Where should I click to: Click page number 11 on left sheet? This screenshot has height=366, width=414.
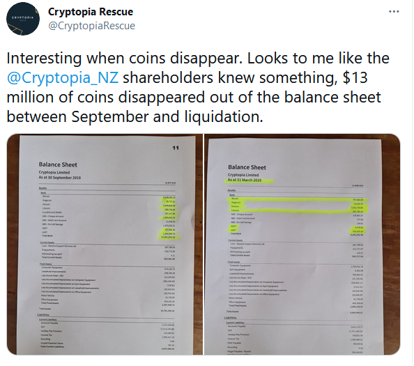tap(176, 148)
